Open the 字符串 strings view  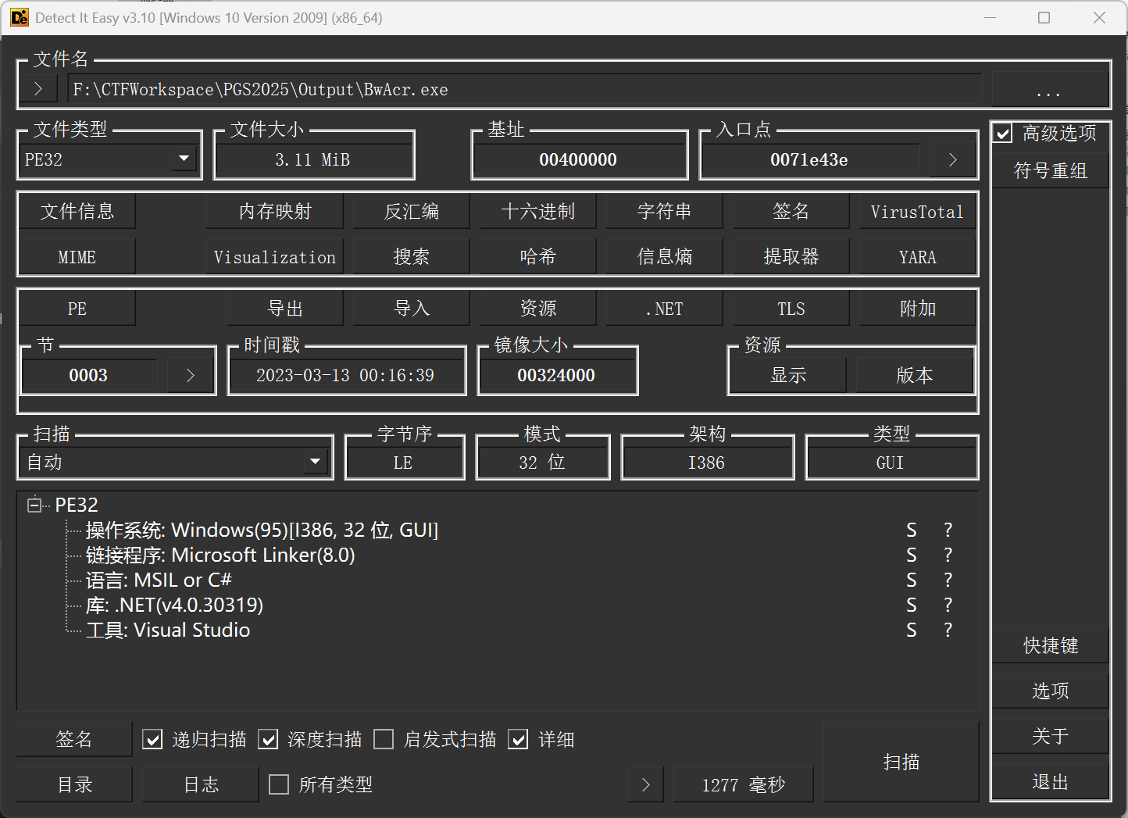point(664,211)
